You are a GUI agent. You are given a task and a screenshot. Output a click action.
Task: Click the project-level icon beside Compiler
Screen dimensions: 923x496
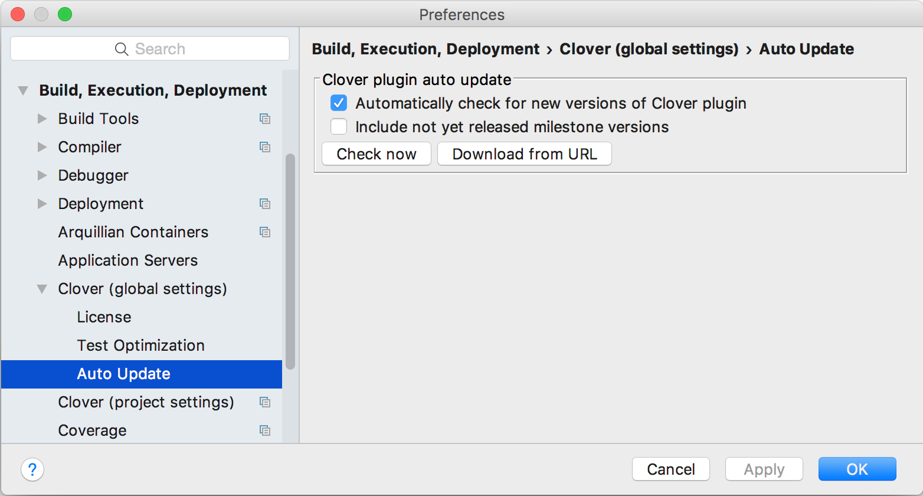pyautogui.click(x=265, y=147)
